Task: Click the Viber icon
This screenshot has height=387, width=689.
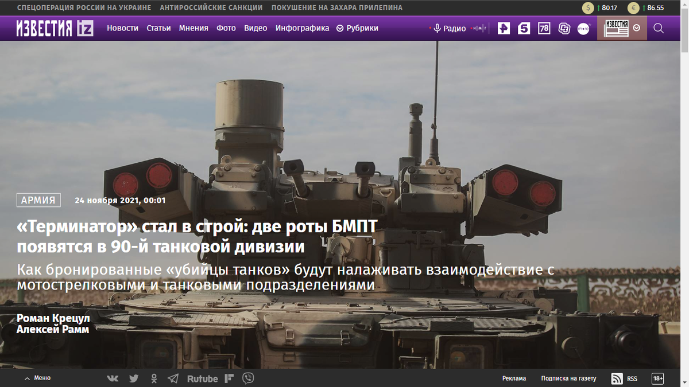Action: [248, 378]
